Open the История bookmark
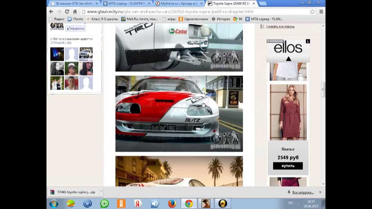This screenshot has height=209, width=372. click(221, 19)
